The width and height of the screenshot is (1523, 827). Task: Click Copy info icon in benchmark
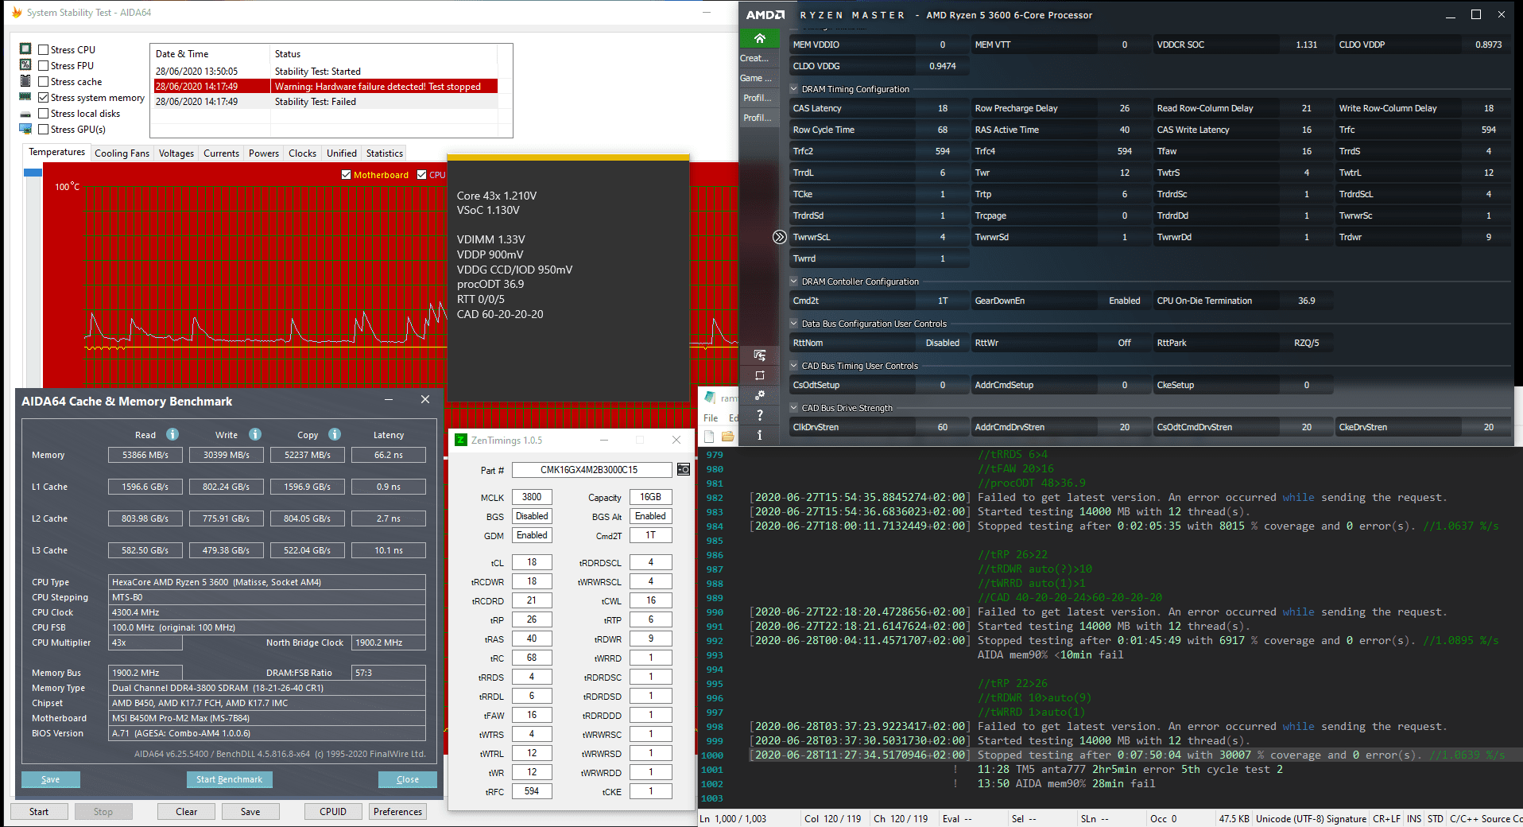(x=335, y=434)
